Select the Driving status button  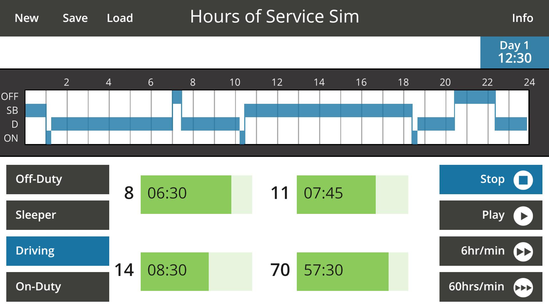click(x=57, y=251)
